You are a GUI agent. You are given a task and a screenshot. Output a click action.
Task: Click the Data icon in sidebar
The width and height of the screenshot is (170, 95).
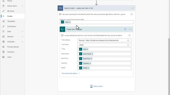[3, 31]
